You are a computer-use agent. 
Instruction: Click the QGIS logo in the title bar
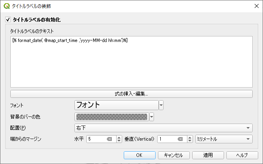[7, 6]
